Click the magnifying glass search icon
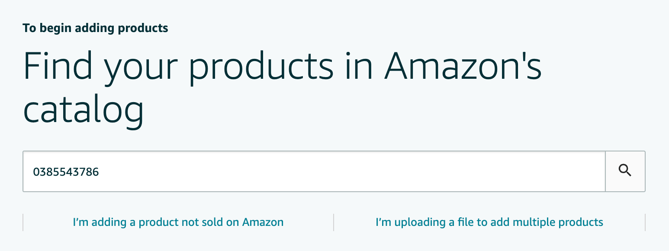The height and width of the screenshot is (251, 669). pyautogui.click(x=625, y=171)
